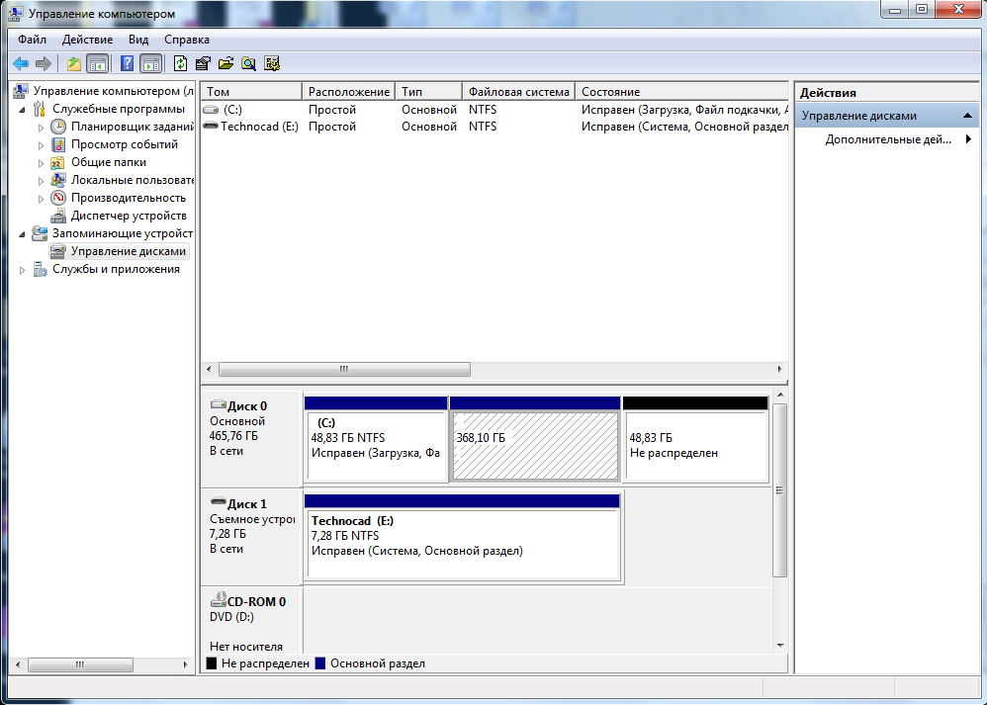Click the Refresh toolbar icon
The width and height of the screenshot is (987, 705).
pyautogui.click(x=180, y=64)
